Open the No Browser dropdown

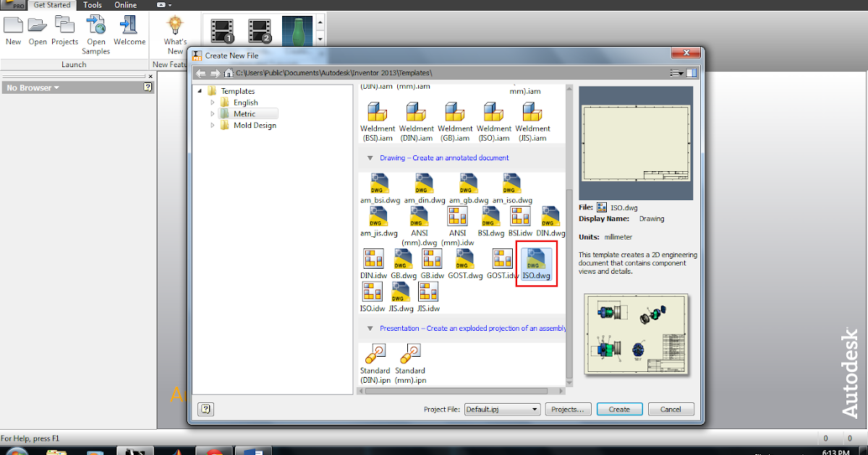pyautogui.click(x=33, y=87)
